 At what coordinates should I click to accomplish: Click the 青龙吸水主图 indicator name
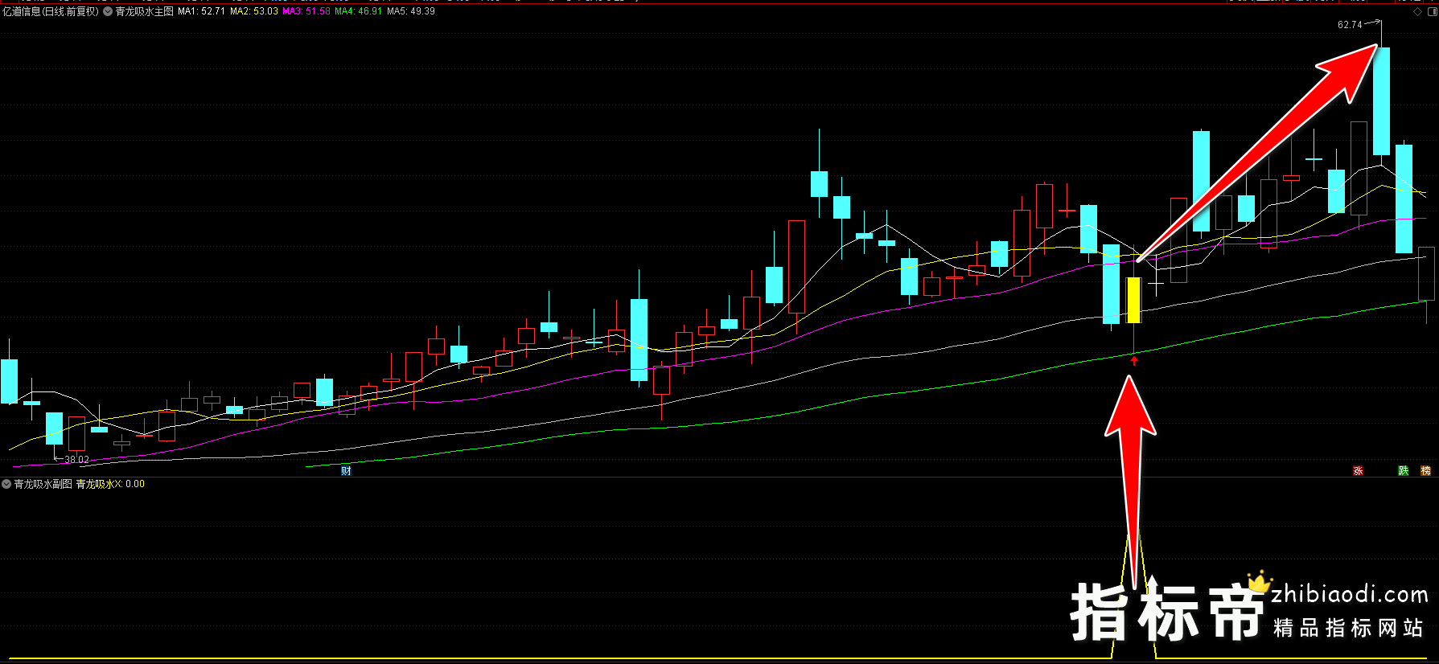point(144,11)
